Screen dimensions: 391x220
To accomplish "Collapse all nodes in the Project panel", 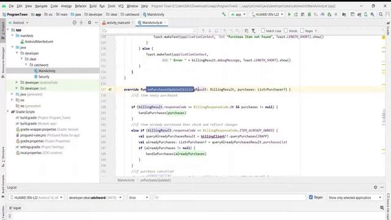I will pos(81,23).
